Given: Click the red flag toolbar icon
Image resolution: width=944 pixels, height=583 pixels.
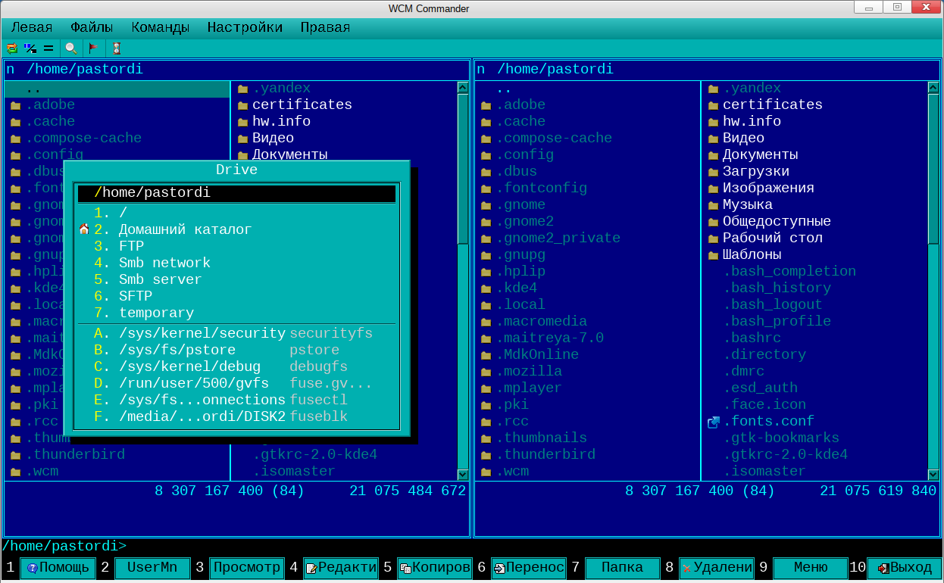Looking at the screenshot, I should 93,48.
